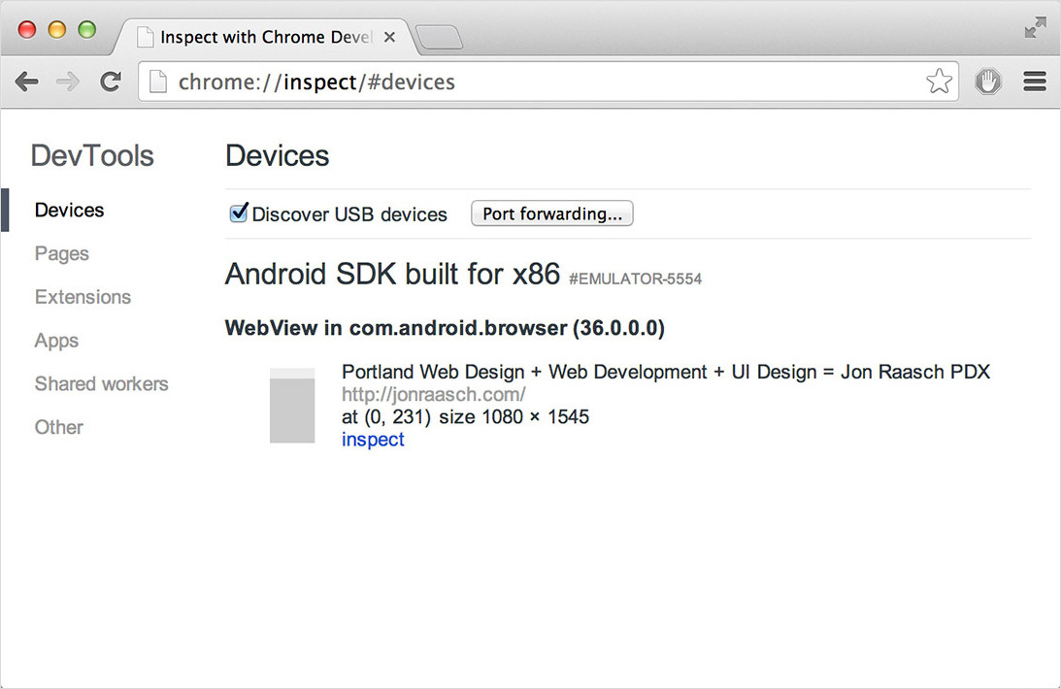Image resolution: width=1061 pixels, height=689 pixels.
Task: Select the Inspect with Chrome Devel tab
Action: (264, 37)
